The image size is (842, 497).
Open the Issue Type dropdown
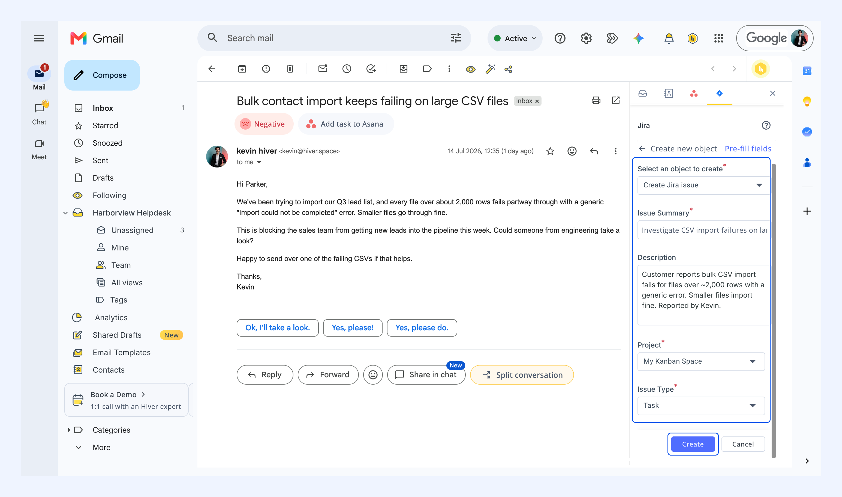tap(701, 406)
